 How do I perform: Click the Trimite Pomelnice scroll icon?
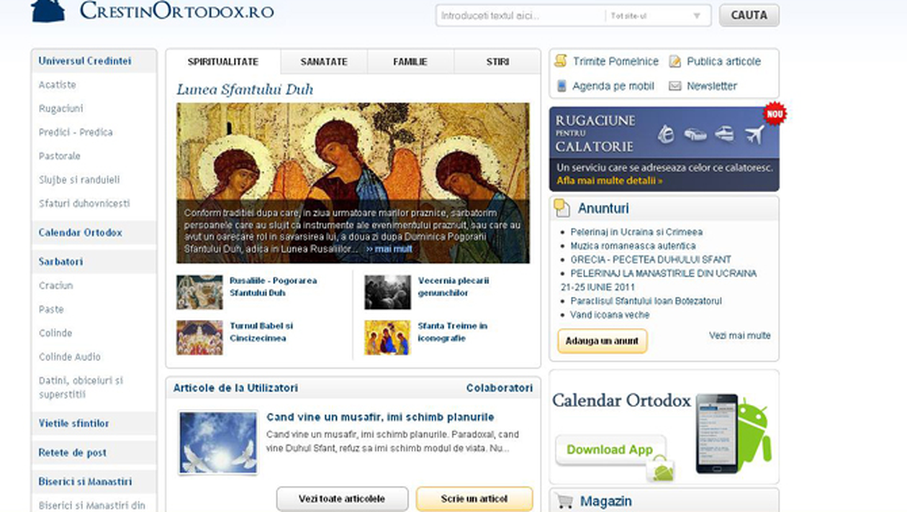click(561, 61)
